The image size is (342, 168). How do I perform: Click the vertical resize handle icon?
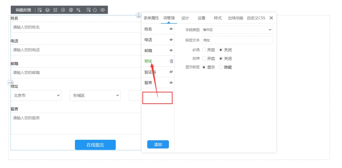point(139,15)
